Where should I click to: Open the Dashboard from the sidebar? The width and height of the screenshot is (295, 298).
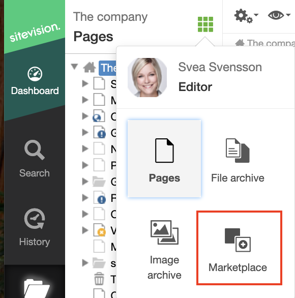click(35, 80)
